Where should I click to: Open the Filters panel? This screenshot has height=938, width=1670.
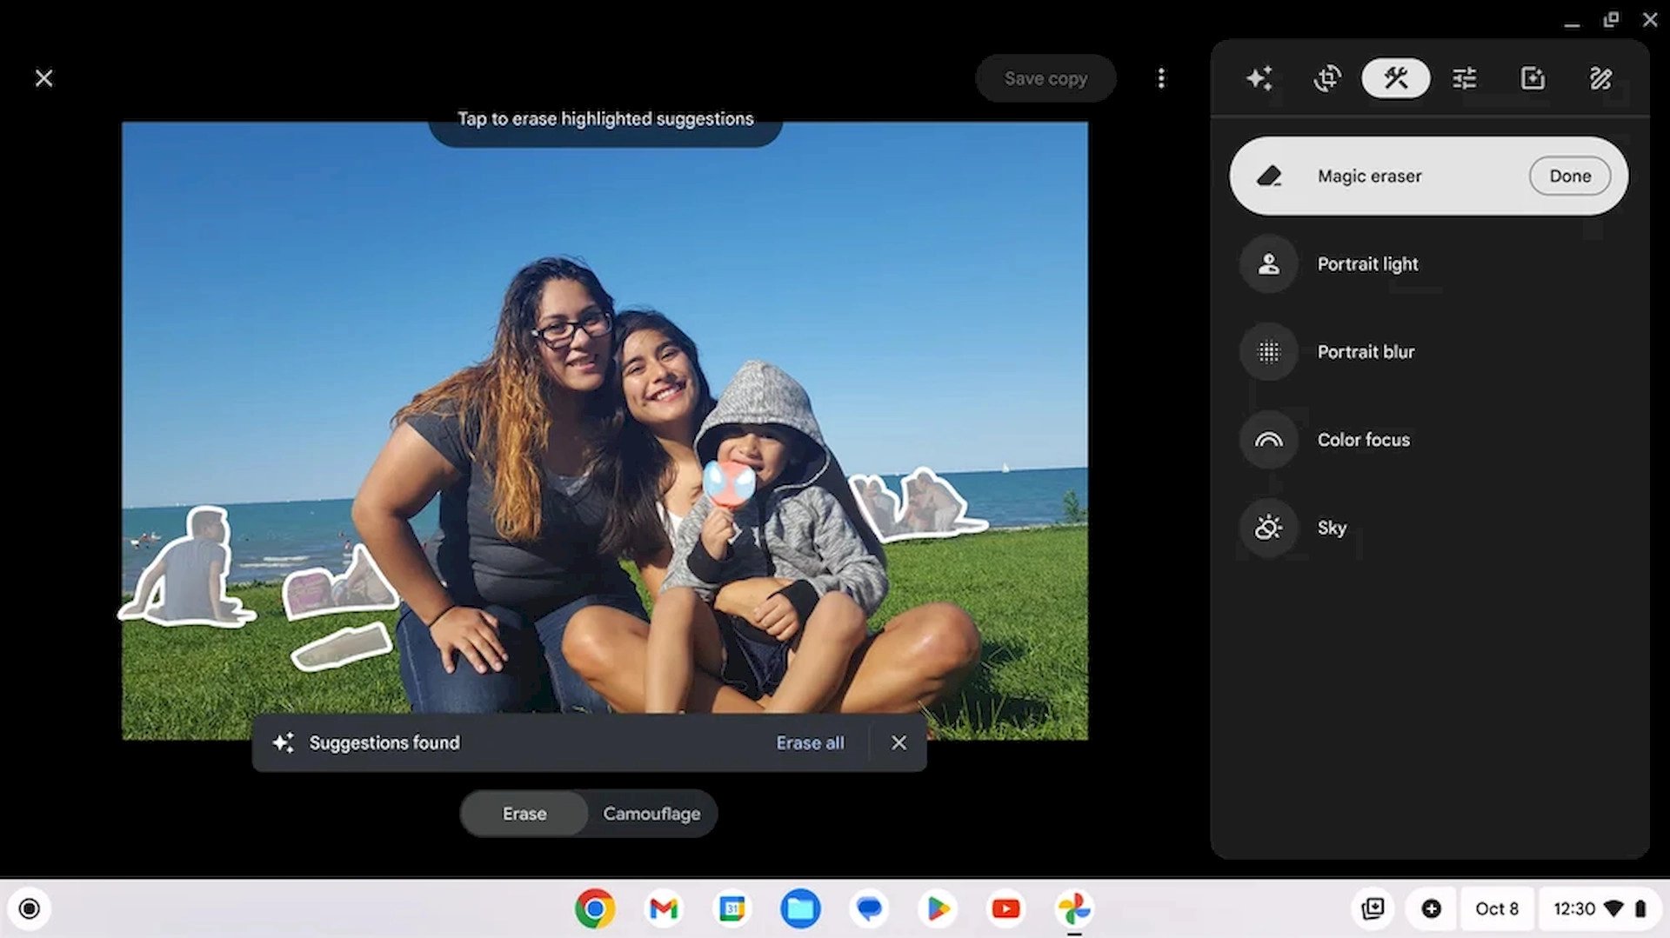click(x=1532, y=78)
